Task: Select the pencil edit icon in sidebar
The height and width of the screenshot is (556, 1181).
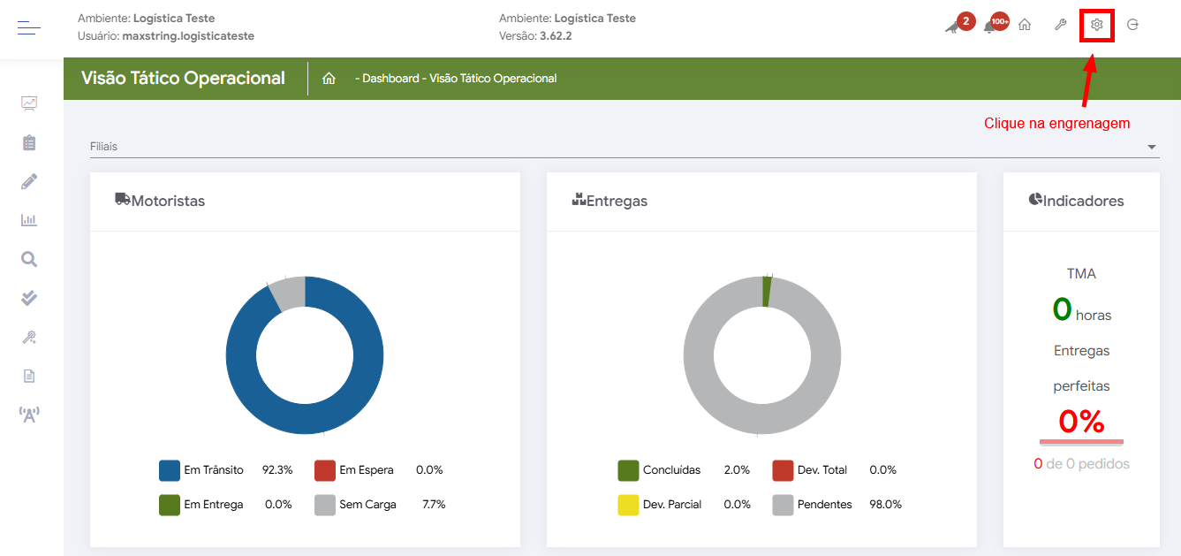Action: (x=29, y=181)
